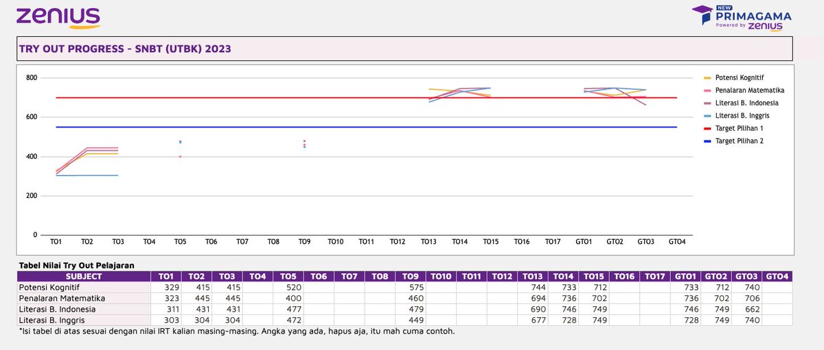Click the Penalaran Matematika TO13 cell showing 694
This screenshot has width=824, height=350.
coord(532,298)
